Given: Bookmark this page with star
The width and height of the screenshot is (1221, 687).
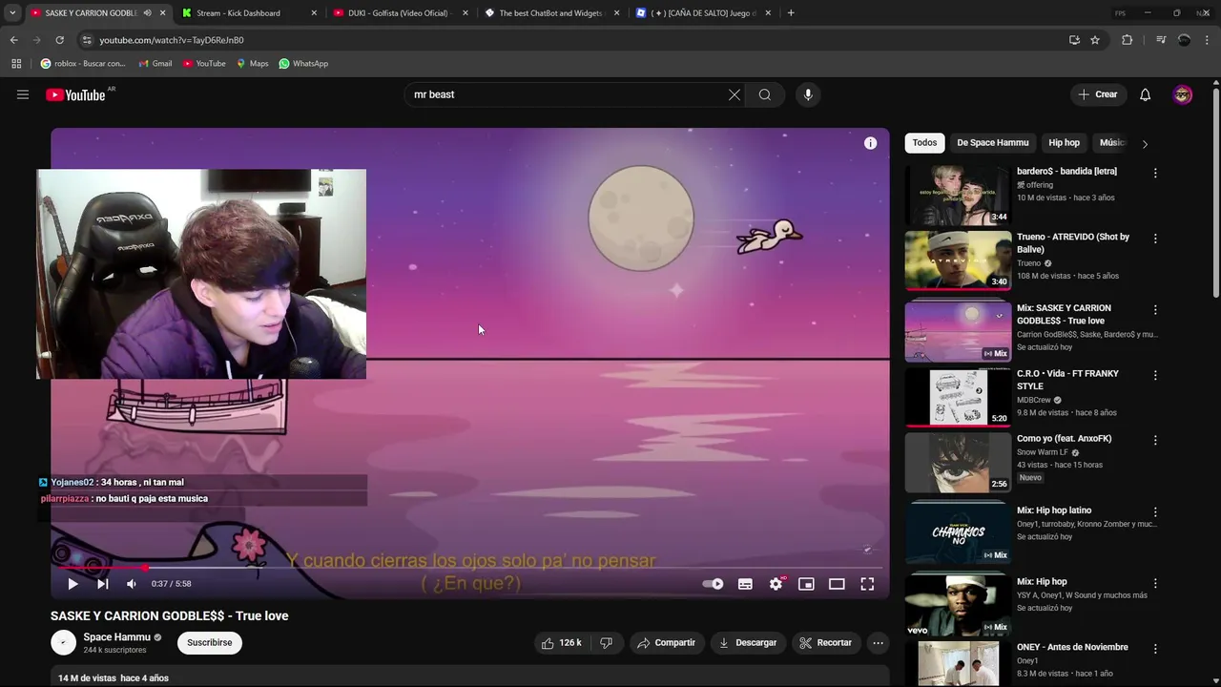Looking at the screenshot, I should 1095,40.
